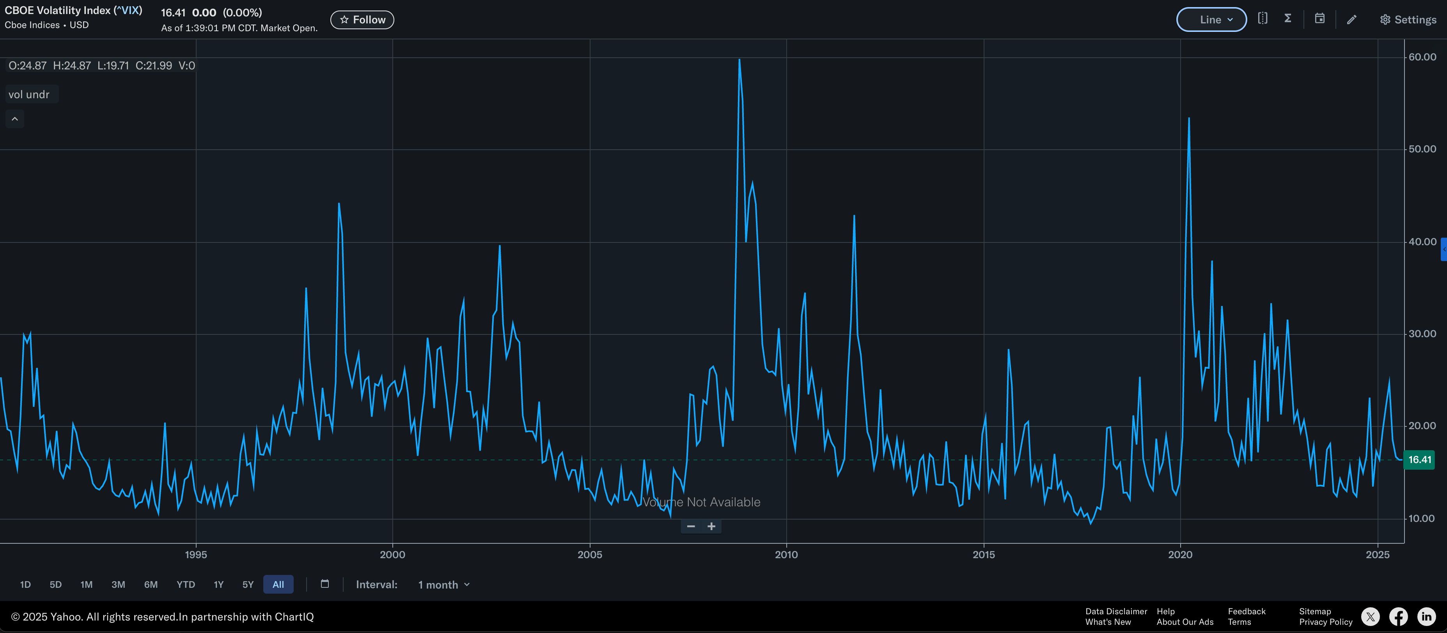The width and height of the screenshot is (1447, 633).
Task: Open the events calendar icon in top toolbar
Action: pos(1319,19)
